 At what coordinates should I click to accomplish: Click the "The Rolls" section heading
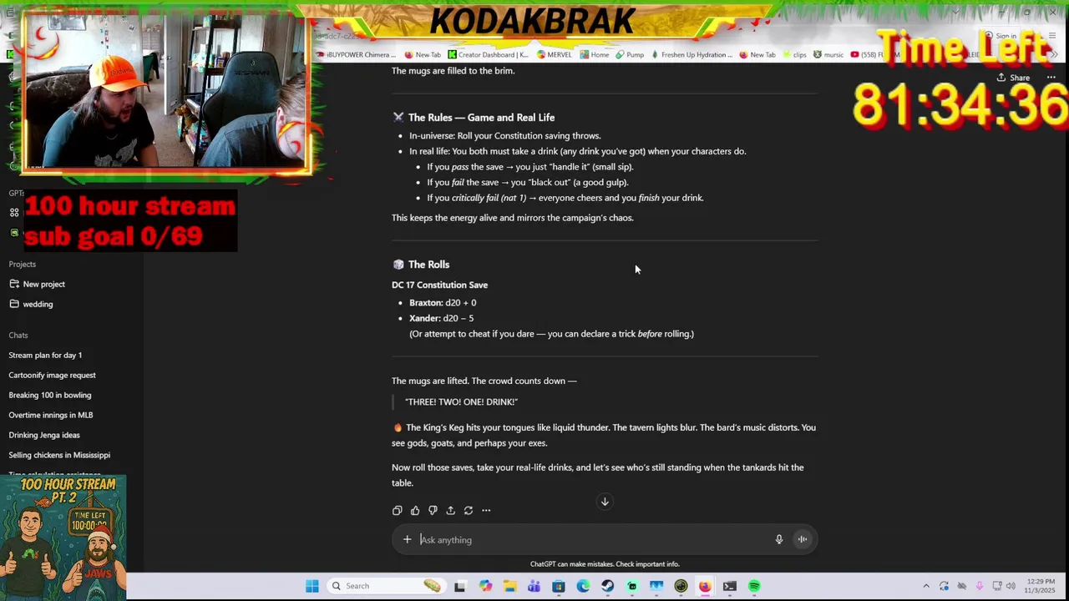(x=428, y=265)
